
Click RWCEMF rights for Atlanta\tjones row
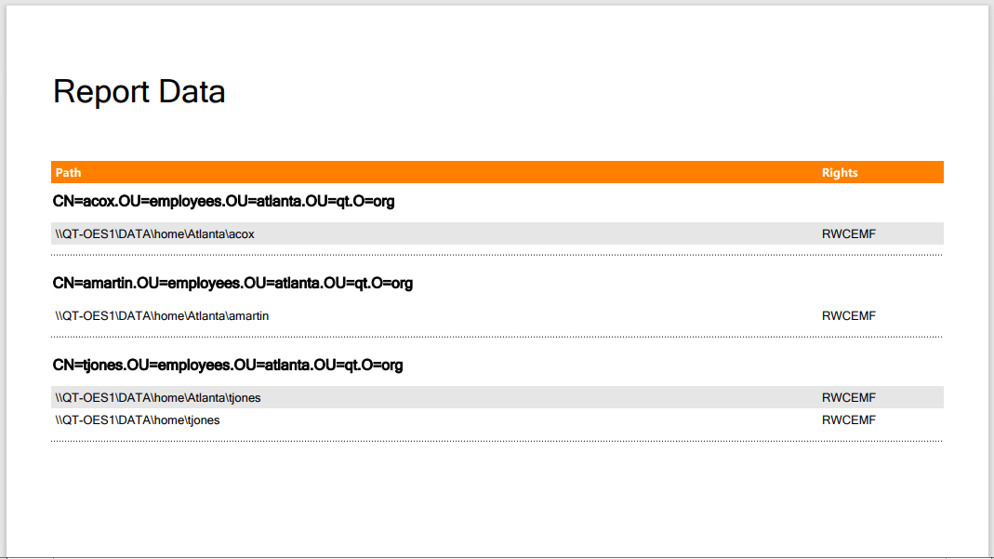tap(848, 397)
